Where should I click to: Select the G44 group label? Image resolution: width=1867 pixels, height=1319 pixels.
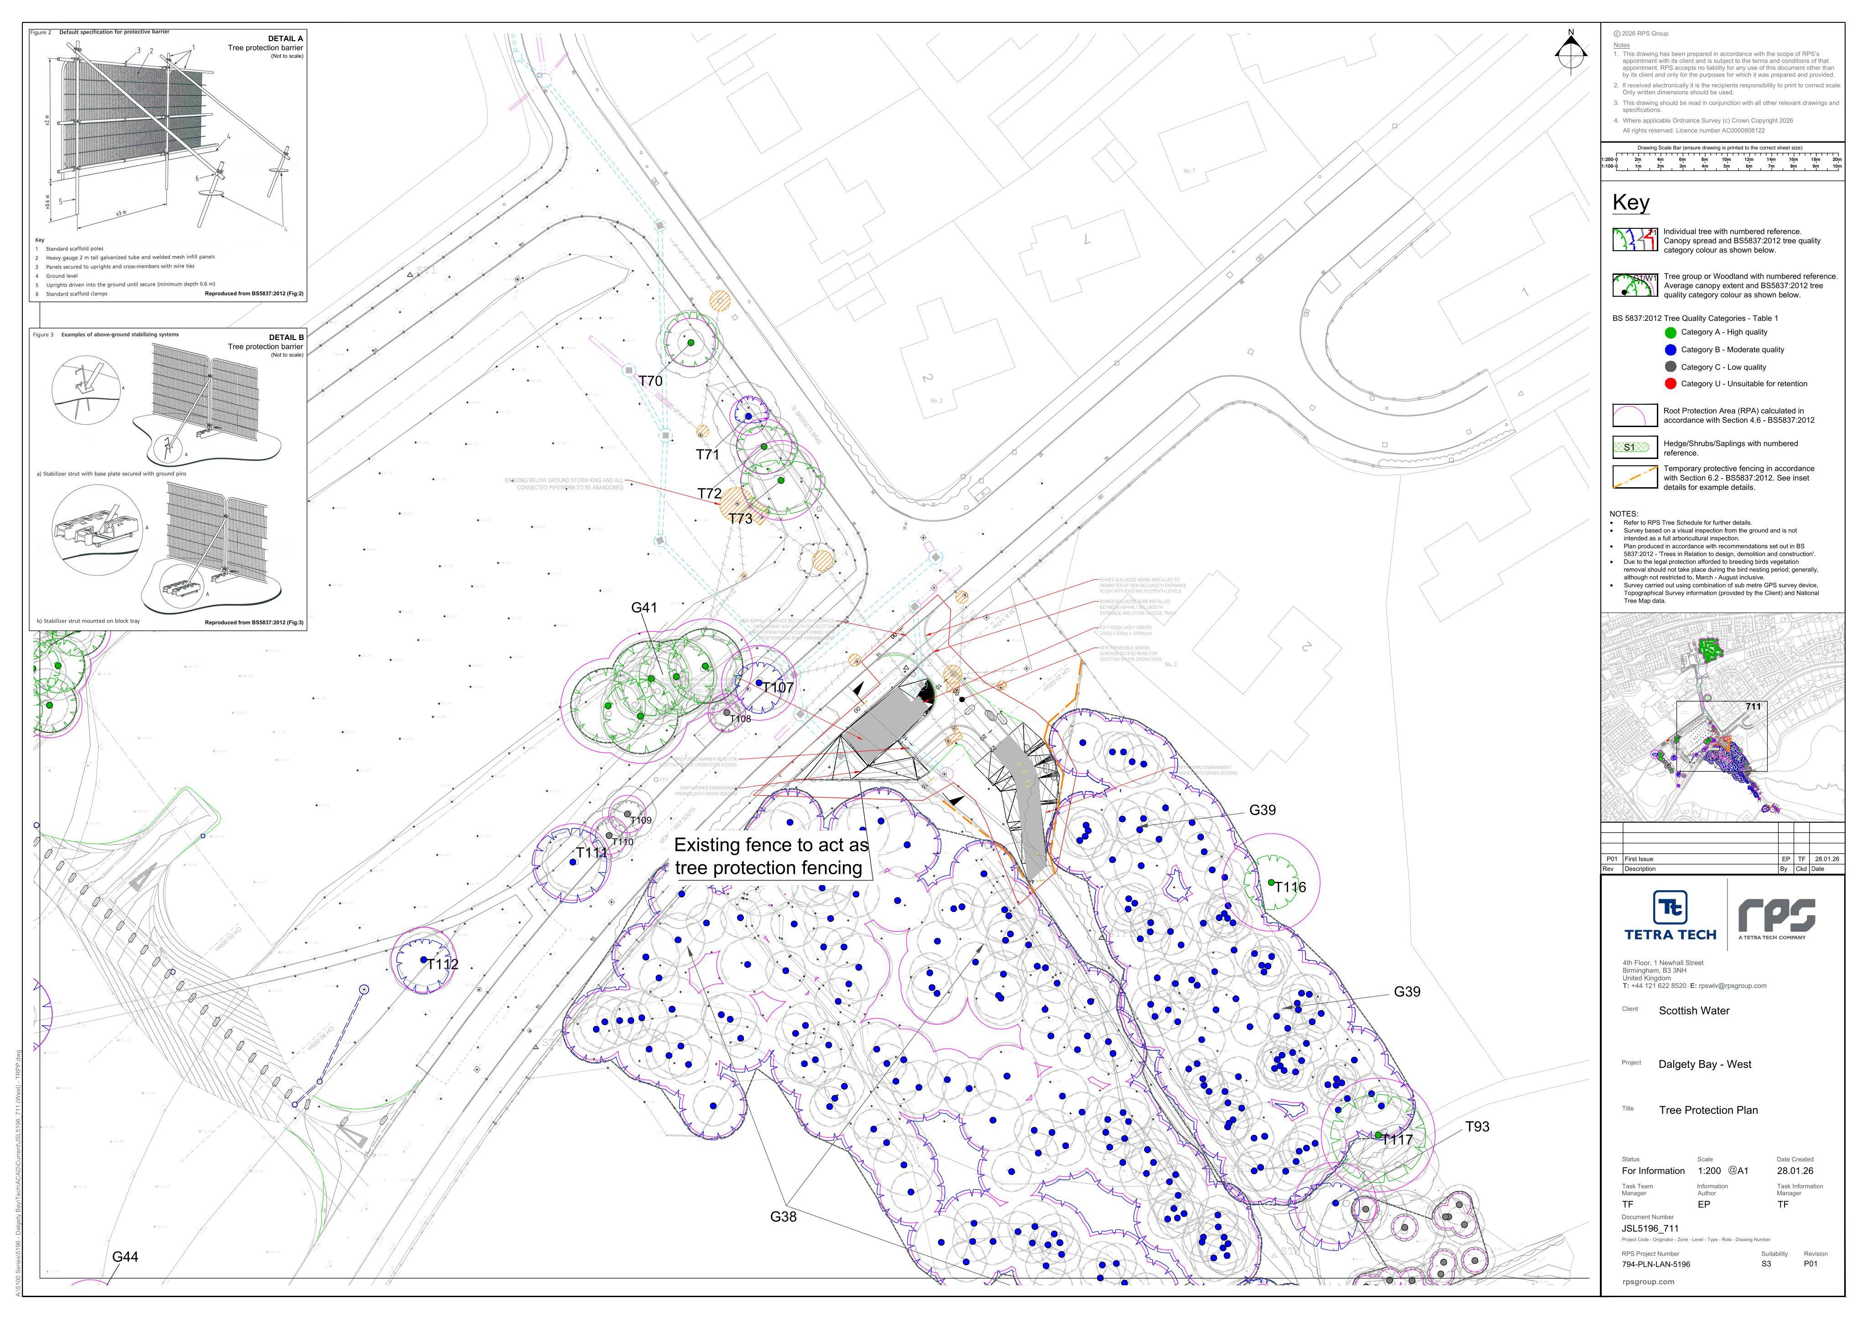[x=125, y=1257]
